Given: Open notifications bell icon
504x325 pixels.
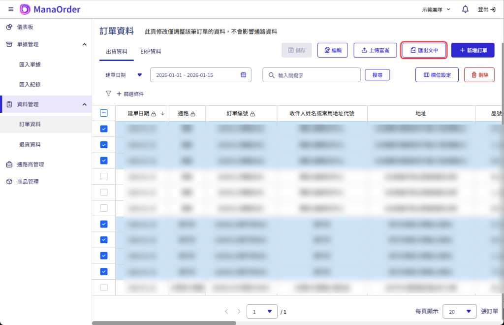Looking at the screenshot, I should pyautogui.click(x=465, y=9).
